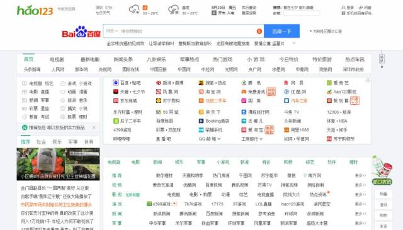Switch to the 体育 news tab
Screen dimensions: 403x230
click(x=89, y=142)
